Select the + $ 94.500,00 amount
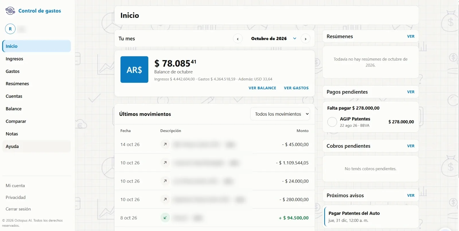This screenshot has width=459, height=231. tap(294, 218)
